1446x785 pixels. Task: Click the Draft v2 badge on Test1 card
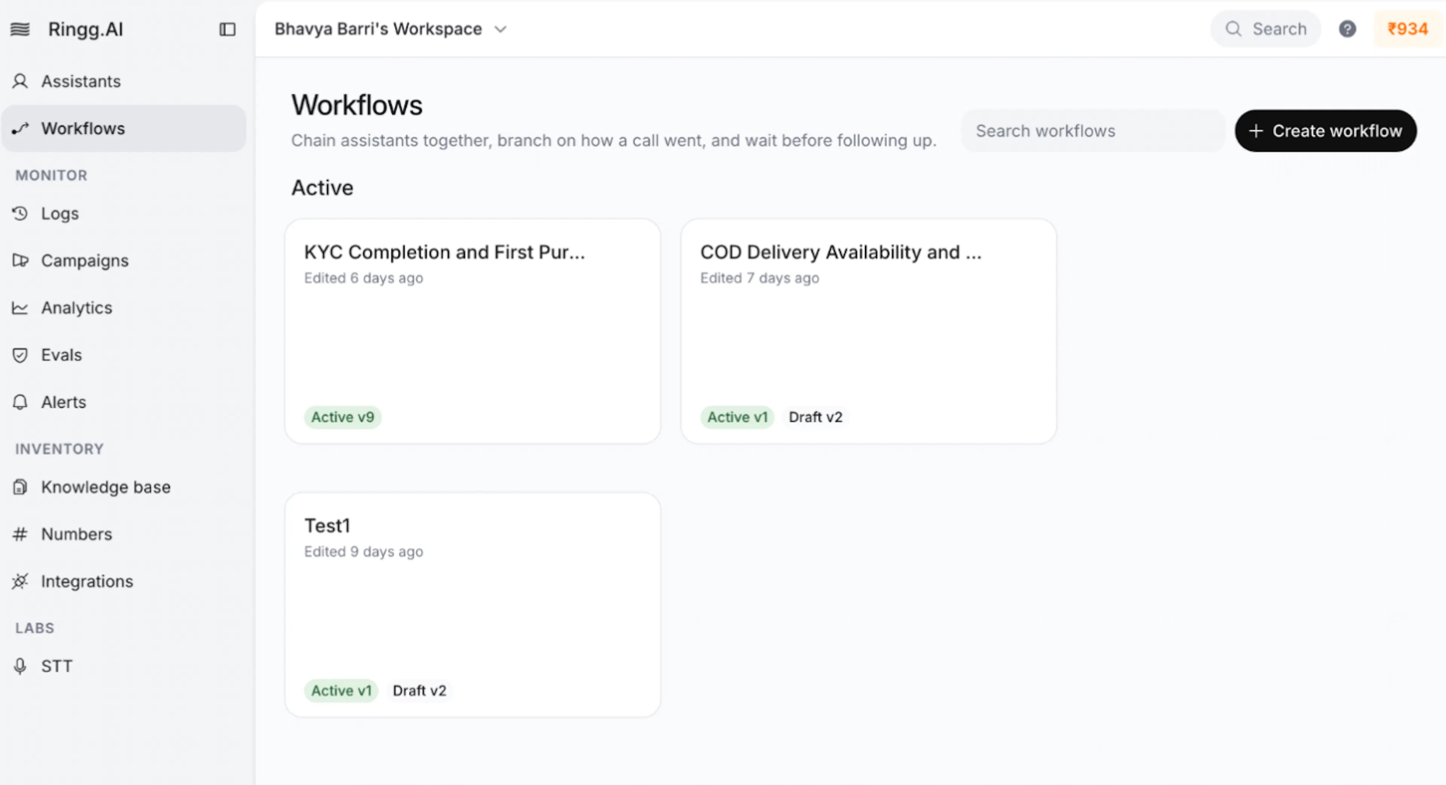pyautogui.click(x=419, y=691)
